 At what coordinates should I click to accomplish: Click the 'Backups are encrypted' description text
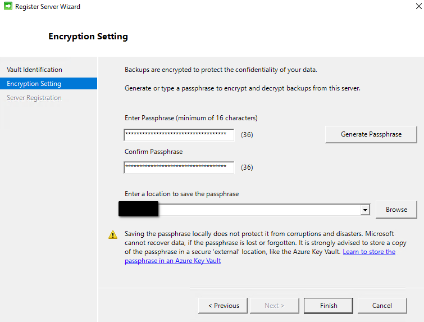pyautogui.click(x=221, y=70)
